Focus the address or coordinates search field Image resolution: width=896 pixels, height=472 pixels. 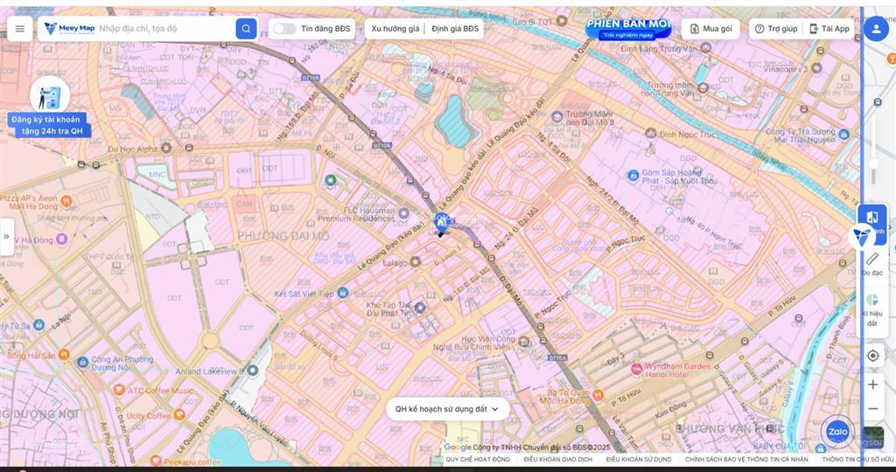(x=165, y=29)
